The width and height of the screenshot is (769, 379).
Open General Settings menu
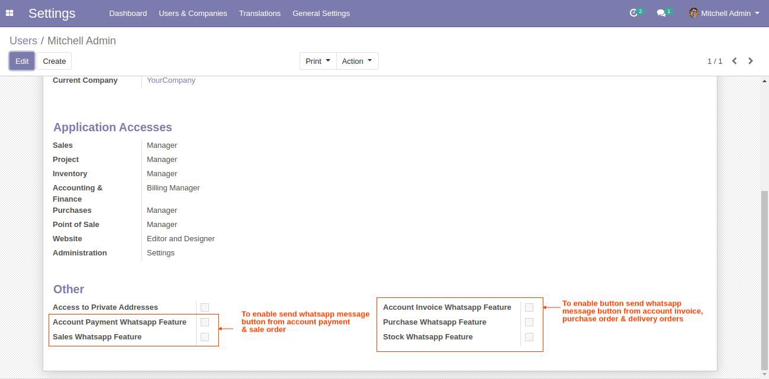pos(321,13)
